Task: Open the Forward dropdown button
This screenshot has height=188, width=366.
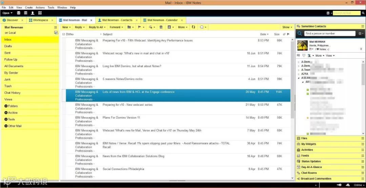Action: point(117,27)
